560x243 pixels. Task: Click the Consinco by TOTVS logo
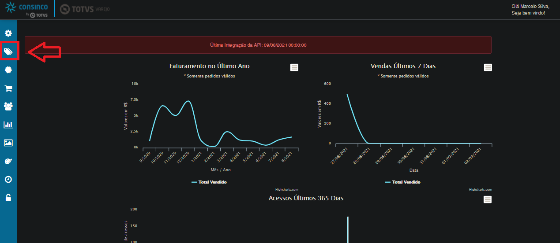tap(26, 9)
